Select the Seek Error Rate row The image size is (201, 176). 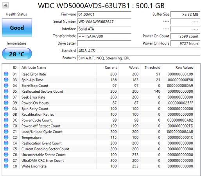(x=99, y=97)
